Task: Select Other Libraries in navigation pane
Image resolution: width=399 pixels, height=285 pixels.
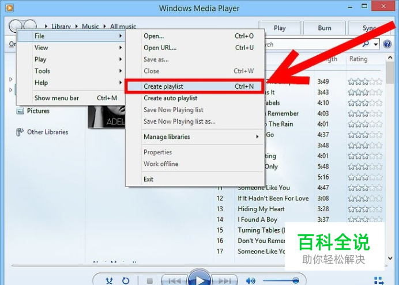Action: click(48, 132)
